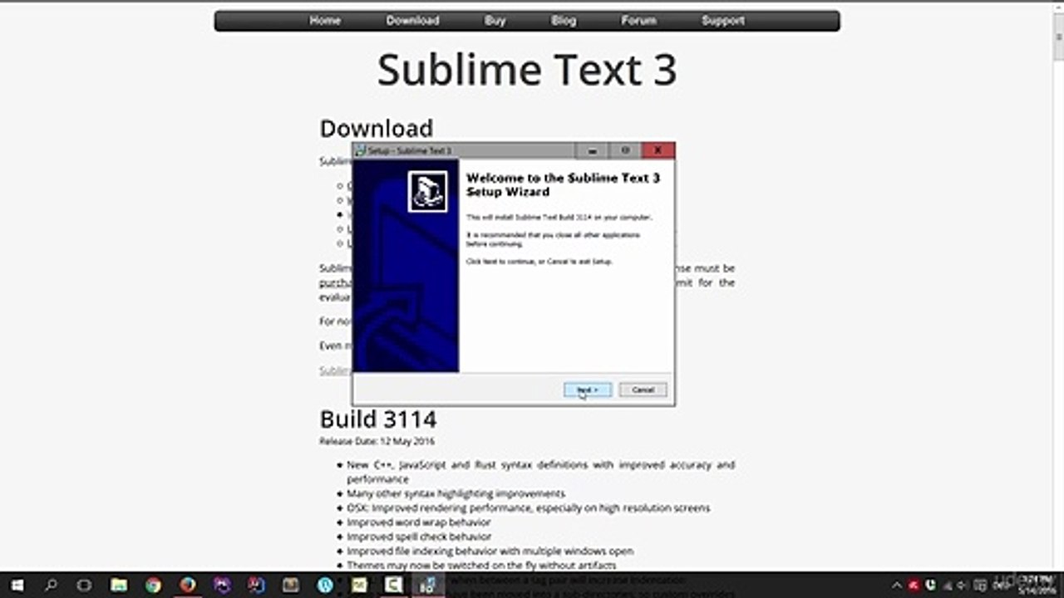Open File Explorer from the taskbar
This screenshot has height=598, width=1064.
click(x=119, y=586)
